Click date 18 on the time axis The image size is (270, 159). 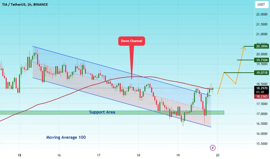[x=138, y=155]
